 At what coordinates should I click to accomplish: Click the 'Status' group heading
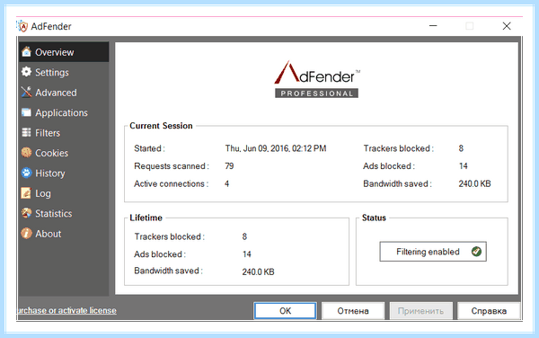[x=374, y=218]
